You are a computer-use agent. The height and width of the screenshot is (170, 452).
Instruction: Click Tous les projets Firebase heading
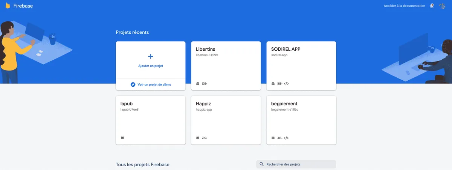(142, 165)
